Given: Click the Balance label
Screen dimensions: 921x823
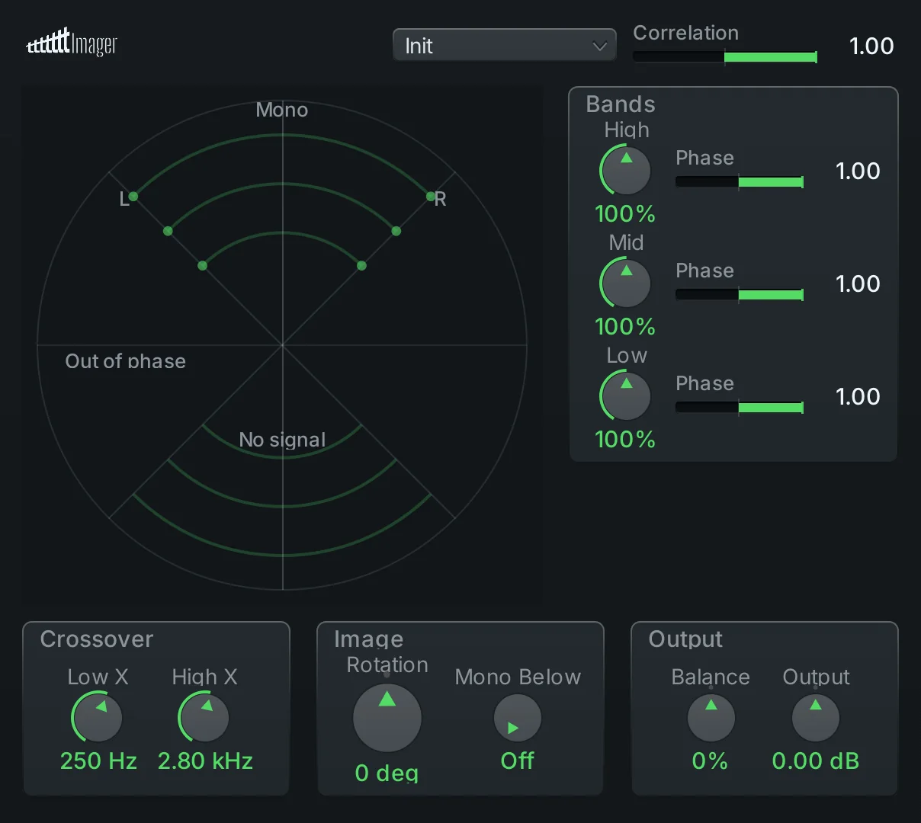Looking at the screenshot, I should [711, 677].
